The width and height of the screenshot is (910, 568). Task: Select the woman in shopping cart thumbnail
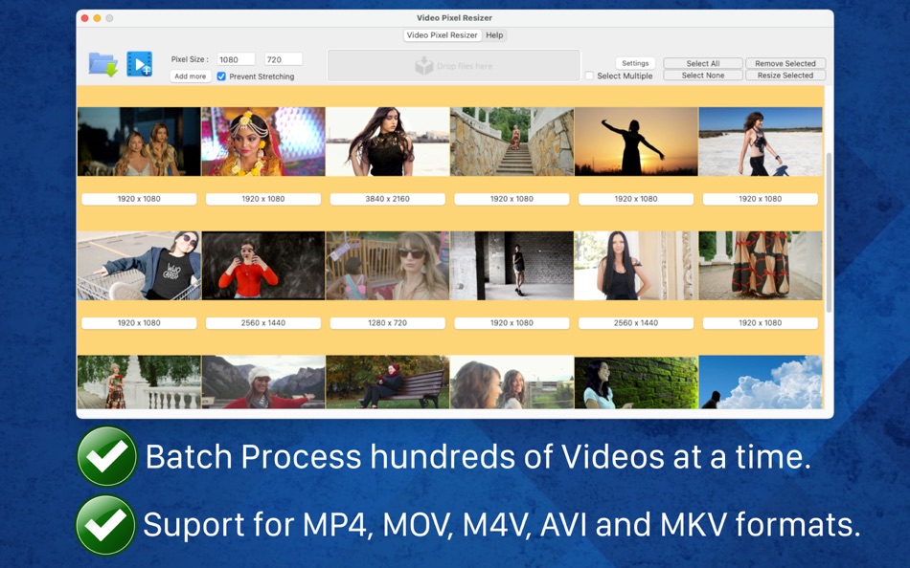pyautogui.click(x=139, y=266)
